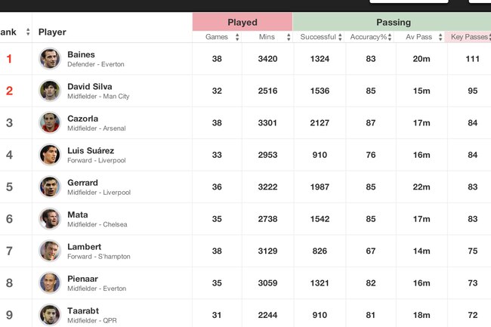Open Pienaar player name link
This screenshot has height=327, width=491.
[82, 279]
